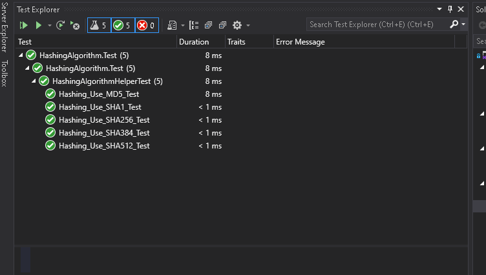Click the Error Message column header

[300, 42]
